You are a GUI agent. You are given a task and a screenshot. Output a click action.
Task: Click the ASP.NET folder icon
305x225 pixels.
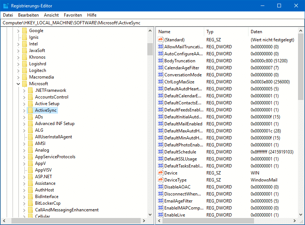tap(30, 177)
